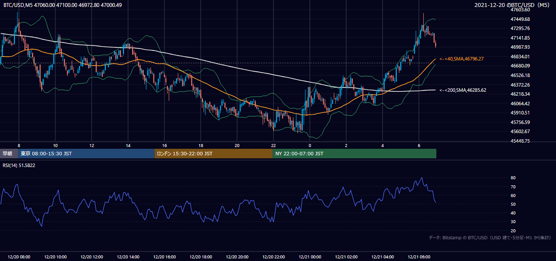Click the date label 12/21 00:00
The image size is (556, 261).
310,257
